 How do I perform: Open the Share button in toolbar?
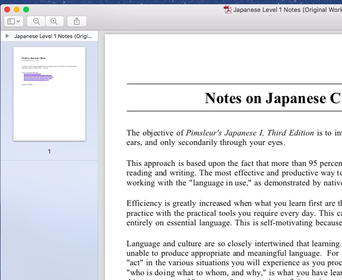point(76,21)
